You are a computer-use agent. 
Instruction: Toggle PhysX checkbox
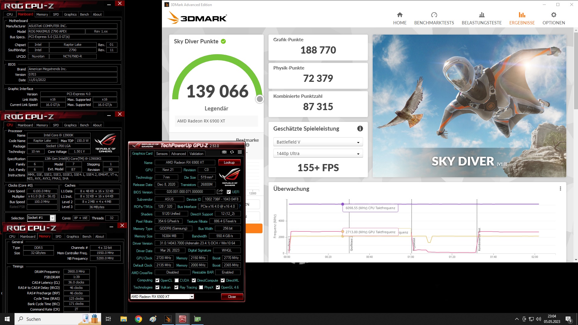point(201,287)
